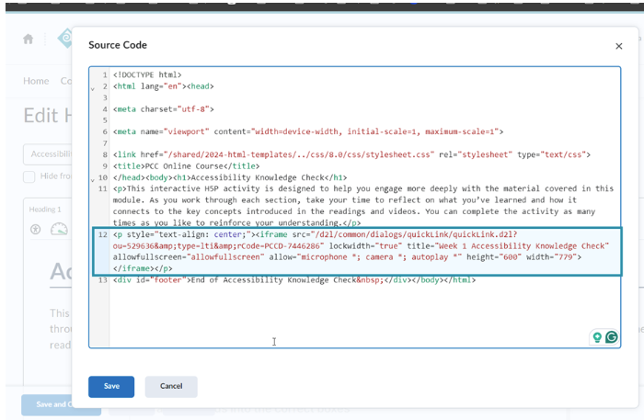Screen dimensions: 644x420
Task: Cancel the Source Code dialog
Action: click(171, 386)
